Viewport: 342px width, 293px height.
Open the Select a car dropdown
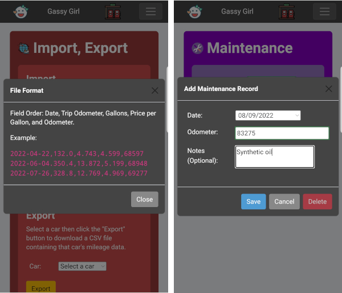tap(82, 266)
